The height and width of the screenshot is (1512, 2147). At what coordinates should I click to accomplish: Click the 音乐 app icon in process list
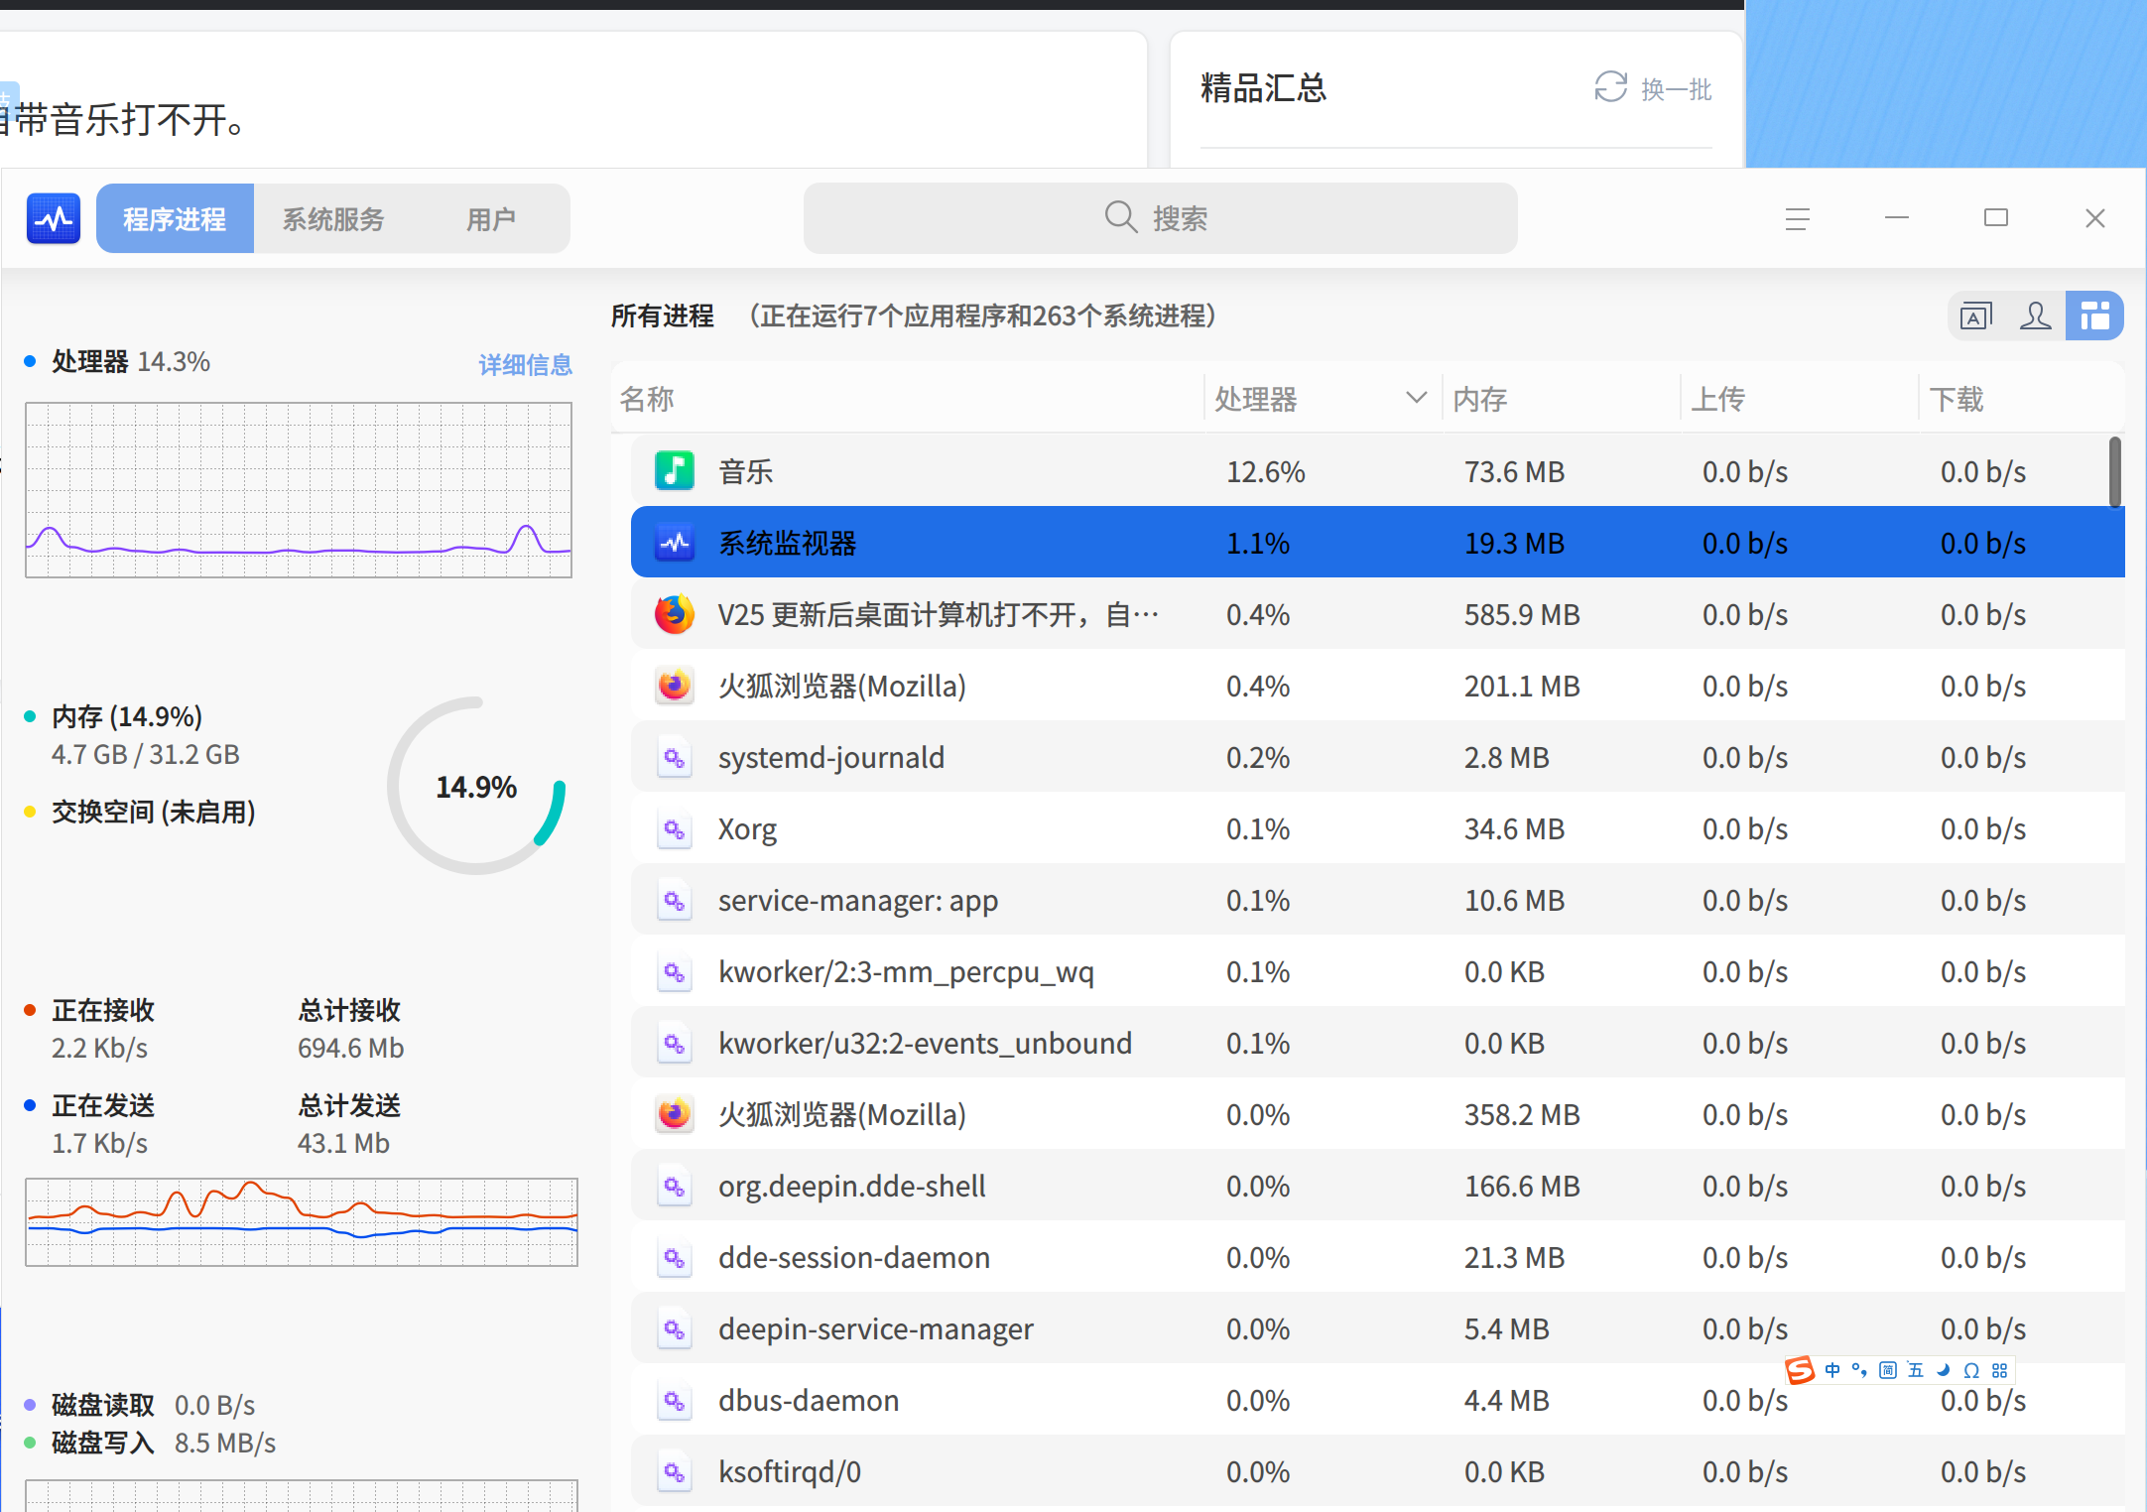[675, 471]
